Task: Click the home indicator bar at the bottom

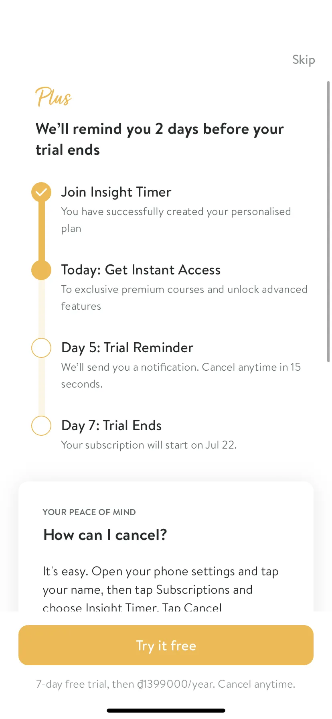Action: tap(166, 711)
